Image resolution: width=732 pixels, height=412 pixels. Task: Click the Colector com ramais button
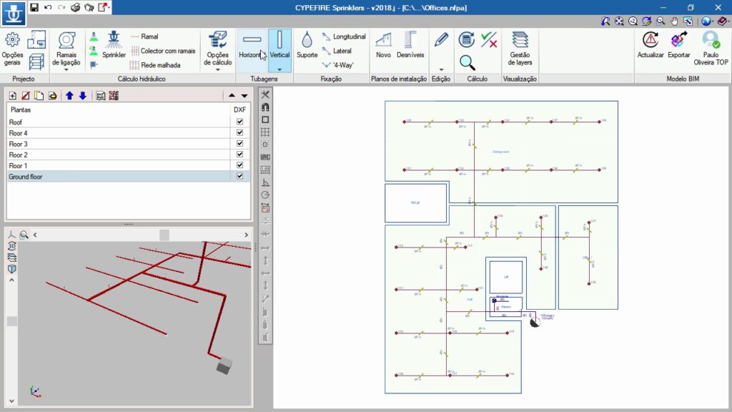[163, 51]
